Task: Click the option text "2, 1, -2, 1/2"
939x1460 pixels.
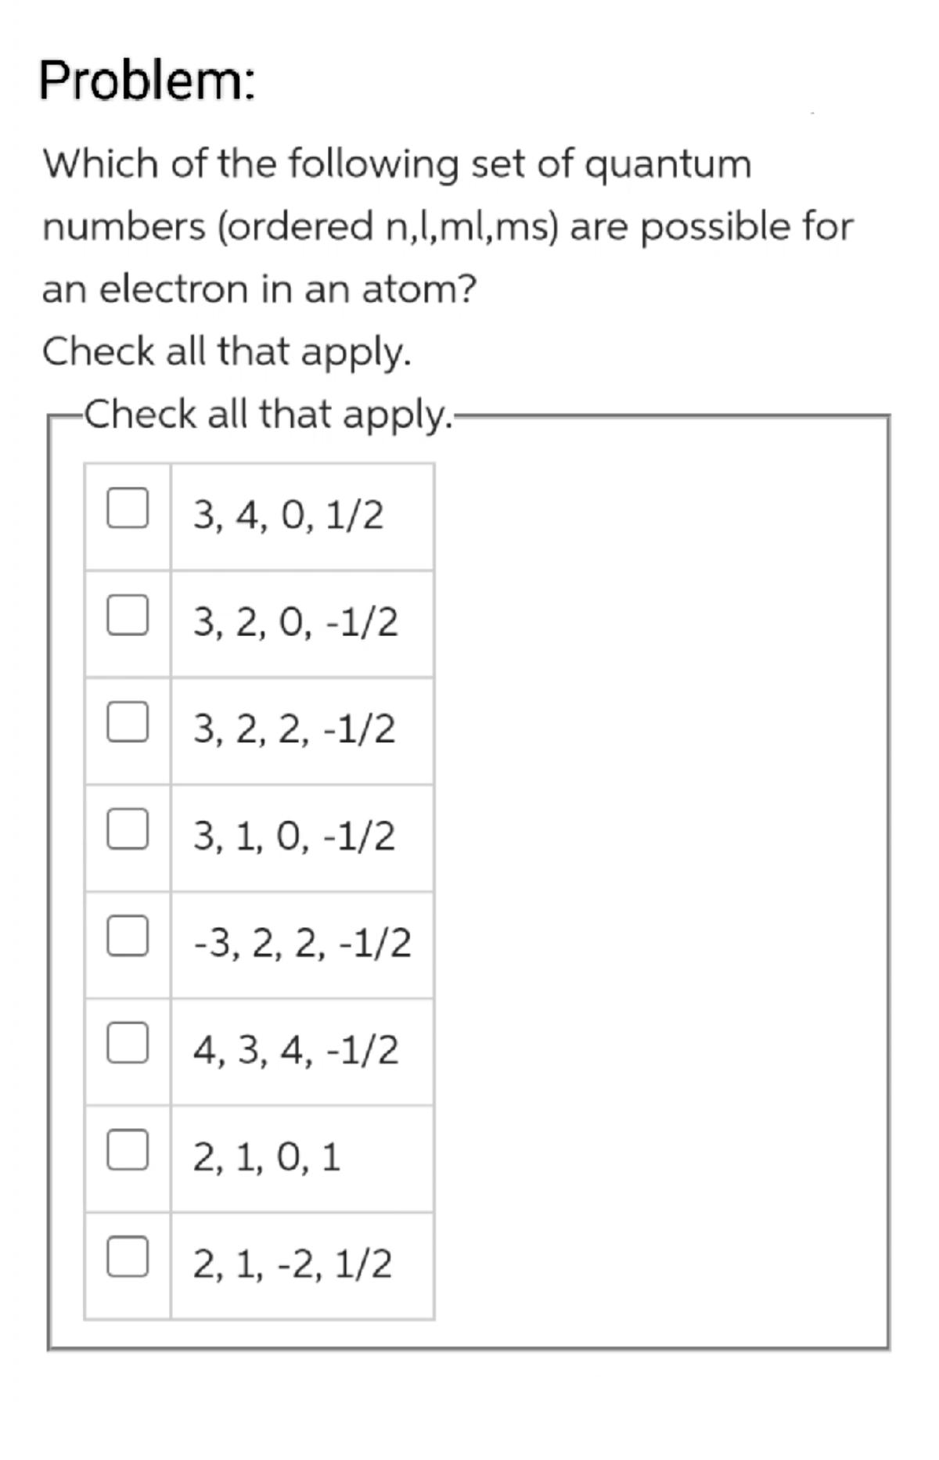Action: coord(293,1264)
